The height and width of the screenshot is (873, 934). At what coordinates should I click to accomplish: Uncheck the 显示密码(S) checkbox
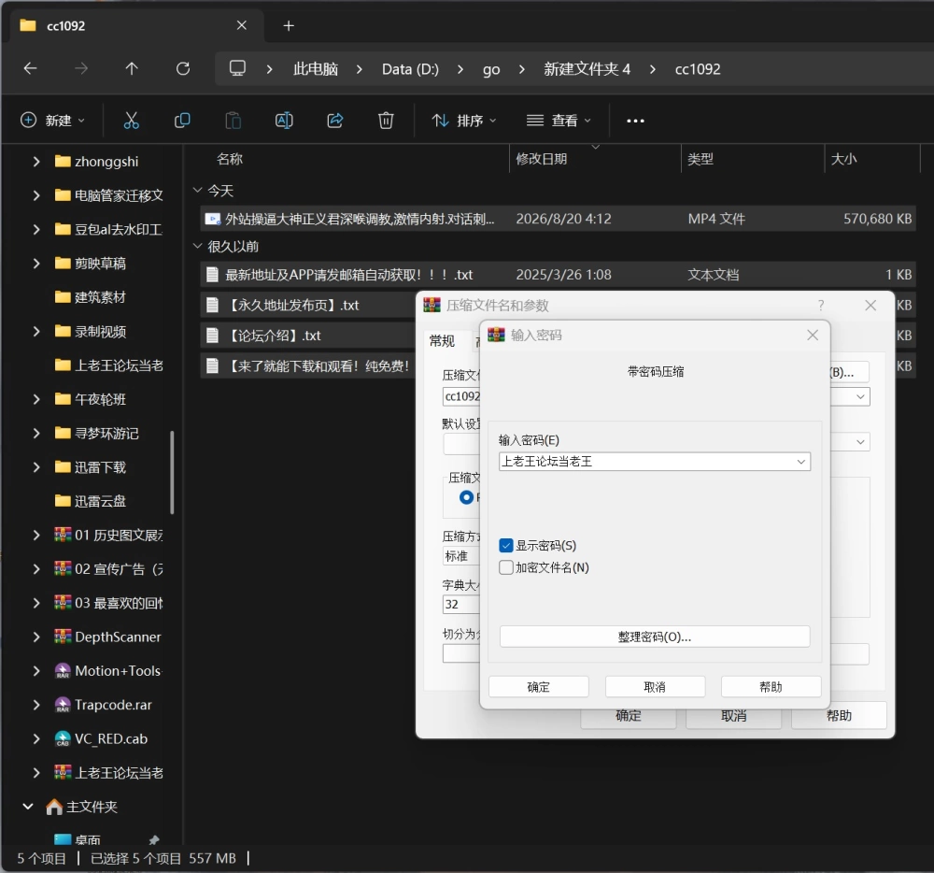[x=505, y=545]
